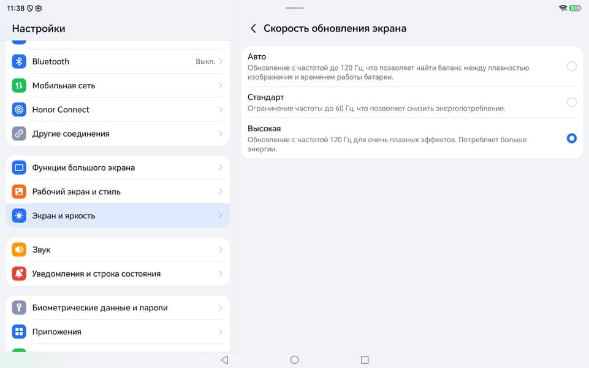The height and width of the screenshot is (368, 589).
Task: Tap the chevron beside Биометрические данные и пароли
Action: tap(221, 307)
